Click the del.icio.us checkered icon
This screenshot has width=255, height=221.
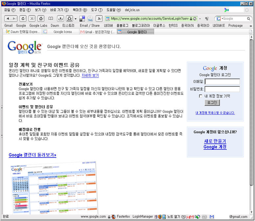coord(82,19)
